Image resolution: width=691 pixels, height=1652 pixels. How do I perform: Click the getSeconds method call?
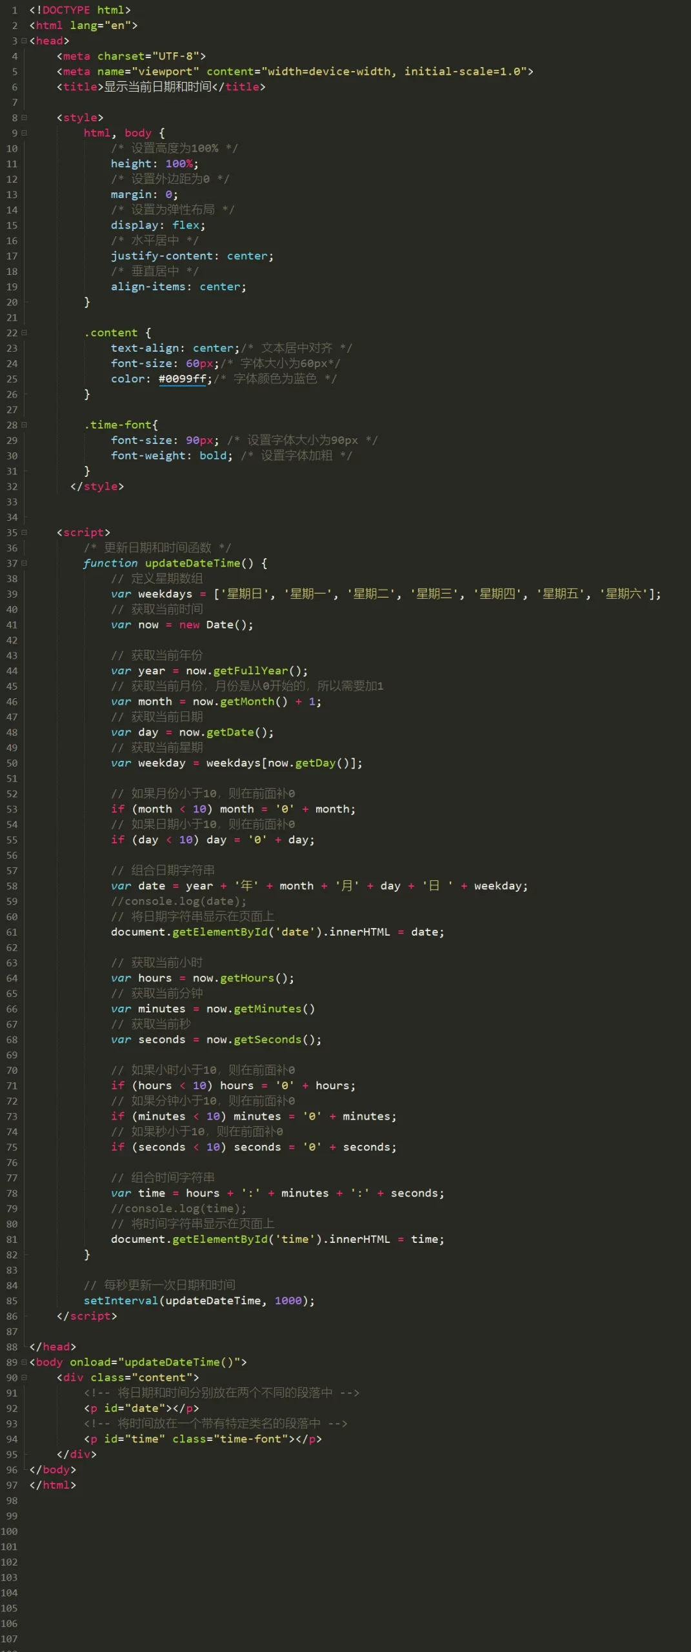tap(267, 1040)
